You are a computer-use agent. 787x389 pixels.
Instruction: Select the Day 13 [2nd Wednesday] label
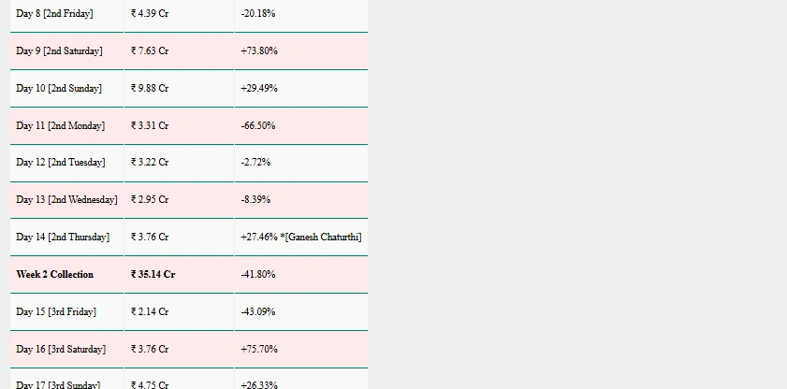coord(66,199)
